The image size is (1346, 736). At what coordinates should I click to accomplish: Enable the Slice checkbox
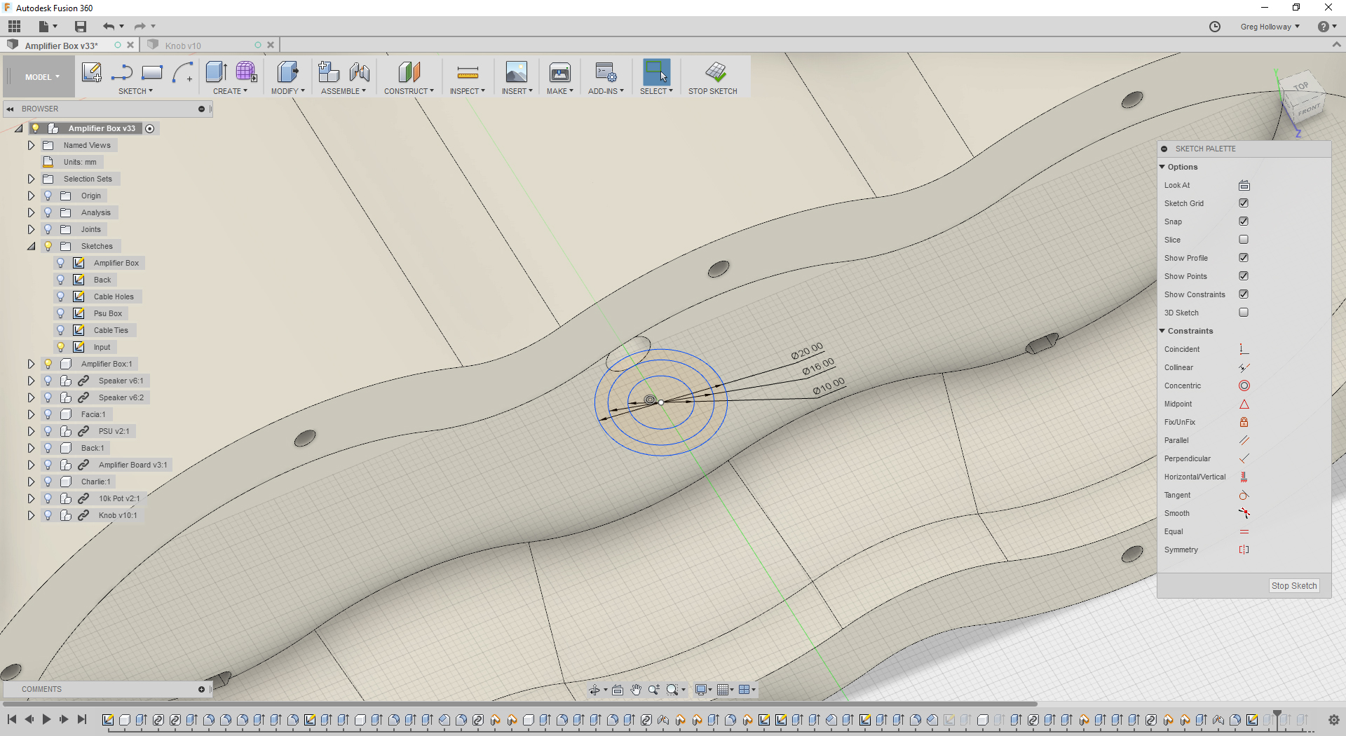coord(1244,240)
